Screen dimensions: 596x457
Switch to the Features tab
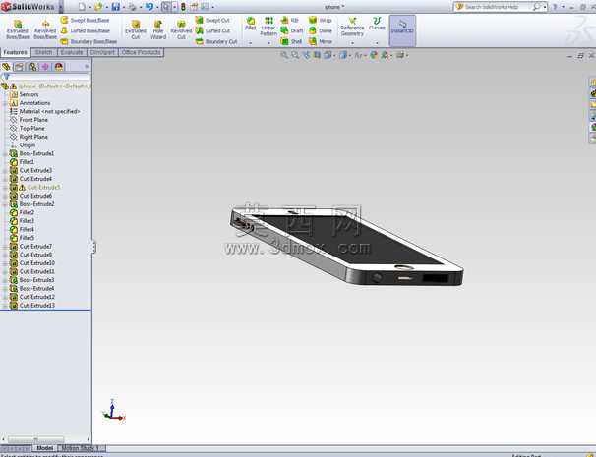[15, 52]
